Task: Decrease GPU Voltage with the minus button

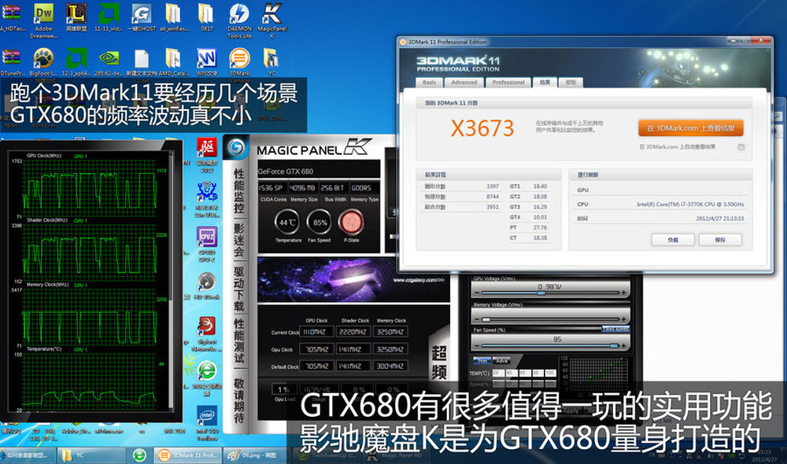Action: pyautogui.click(x=476, y=293)
